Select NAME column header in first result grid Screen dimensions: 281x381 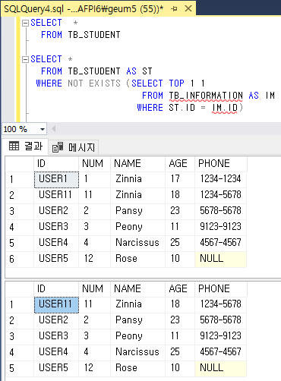click(137, 163)
